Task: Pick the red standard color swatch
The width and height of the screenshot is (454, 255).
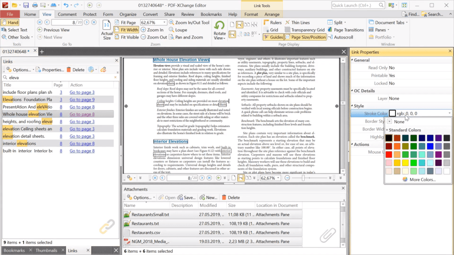Action: (389, 155)
